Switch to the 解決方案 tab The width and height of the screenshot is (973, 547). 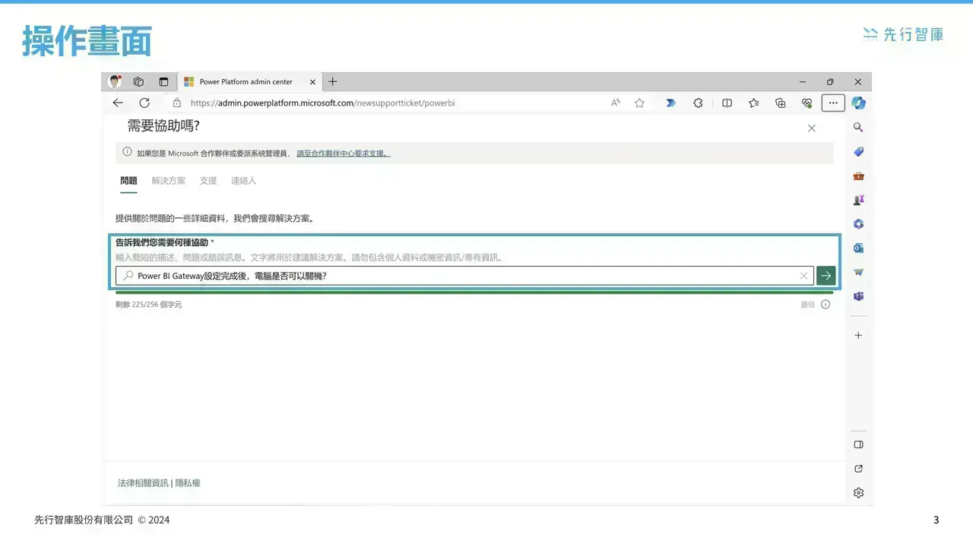pyautogui.click(x=169, y=181)
